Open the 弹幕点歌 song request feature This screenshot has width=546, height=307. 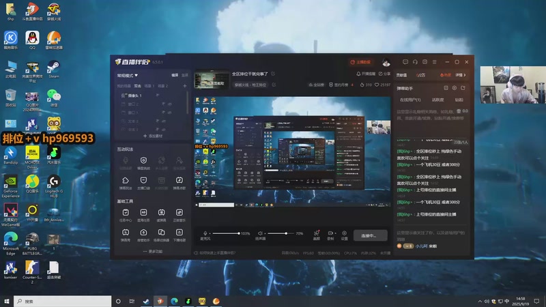[x=179, y=183]
